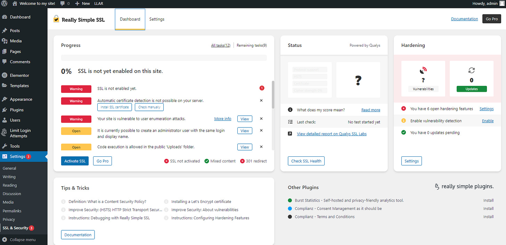The width and height of the screenshot is (506, 245).
Task: Click the updates refresh icon in Hardening
Action: click(472, 71)
